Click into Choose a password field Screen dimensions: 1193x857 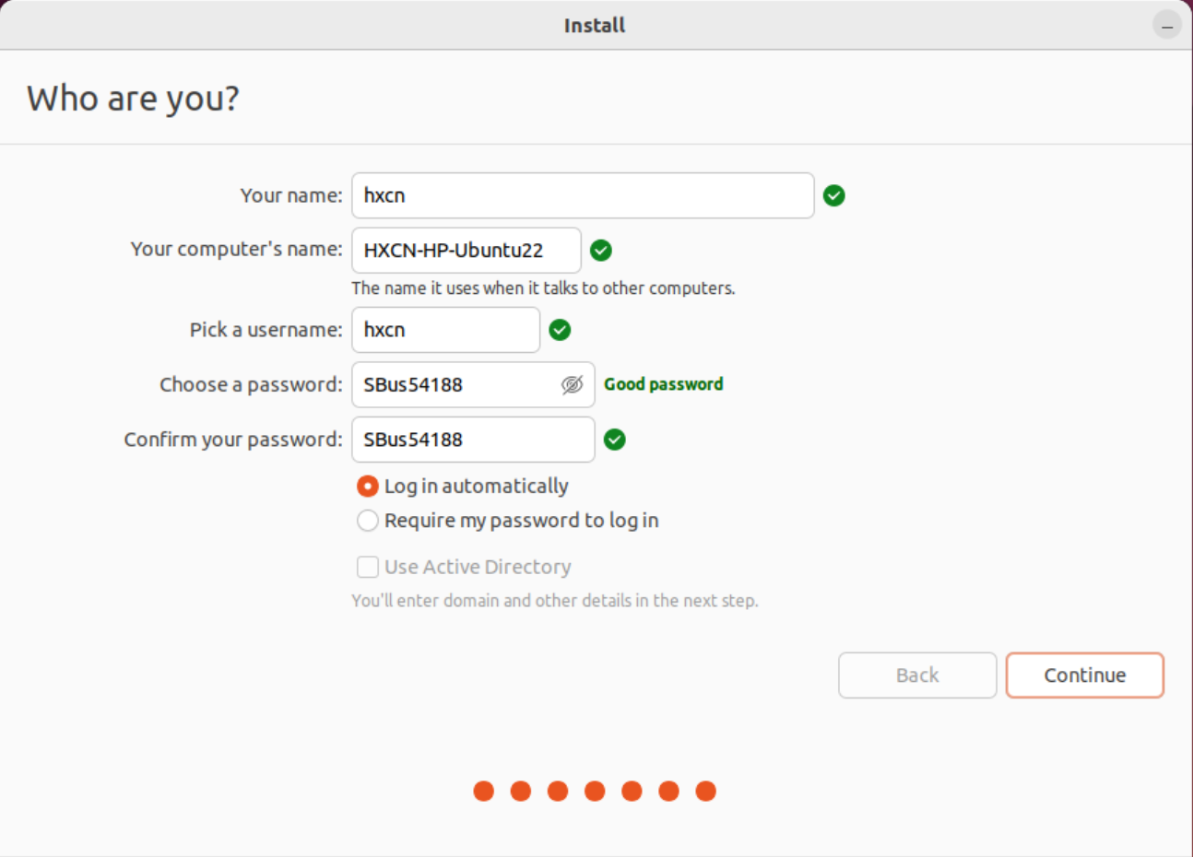coord(456,384)
